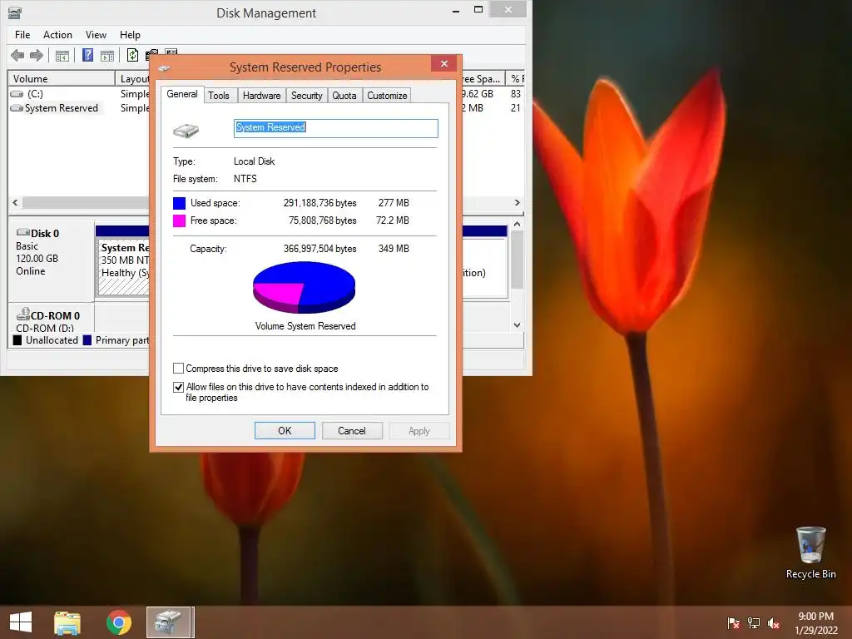
Task: Click the large drive icon in Properties dialog
Action: (x=186, y=131)
